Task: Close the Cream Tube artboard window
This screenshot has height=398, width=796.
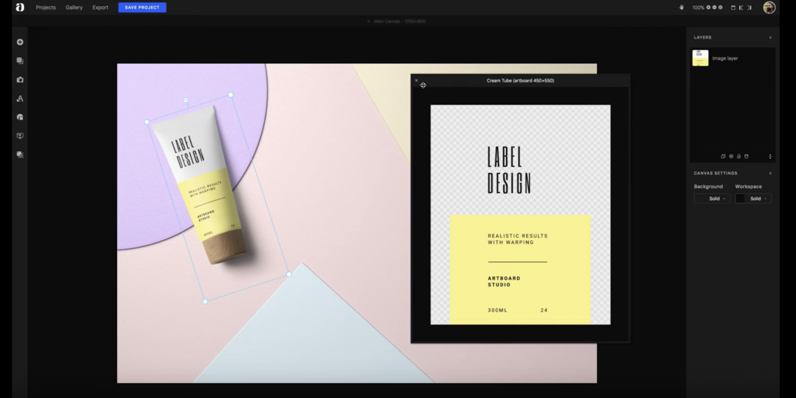Action: tap(416, 80)
